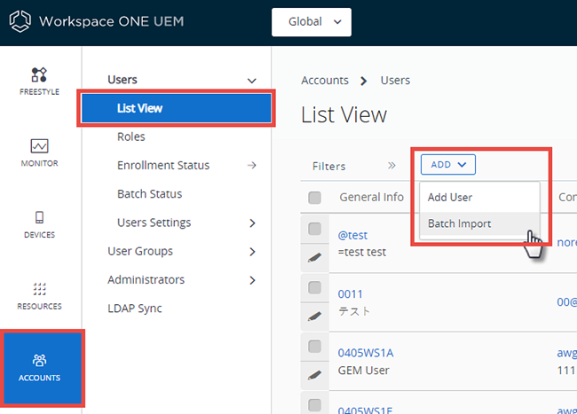Edit the @test user with pencil icon

(314, 257)
